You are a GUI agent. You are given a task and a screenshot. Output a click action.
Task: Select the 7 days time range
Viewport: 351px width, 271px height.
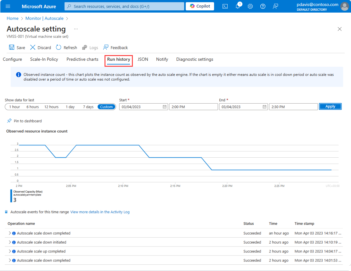click(88, 107)
